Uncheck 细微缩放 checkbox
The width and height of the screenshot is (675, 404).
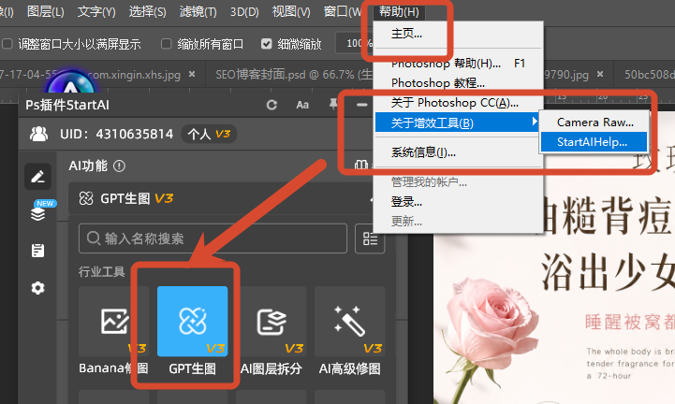click(267, 44)
